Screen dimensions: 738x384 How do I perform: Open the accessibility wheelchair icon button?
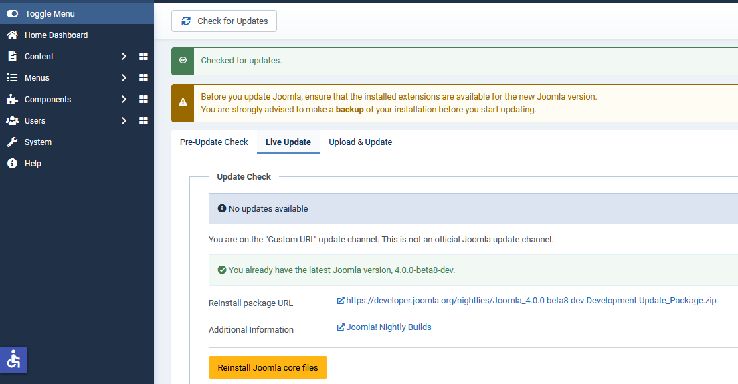click(x=13, y=359)
